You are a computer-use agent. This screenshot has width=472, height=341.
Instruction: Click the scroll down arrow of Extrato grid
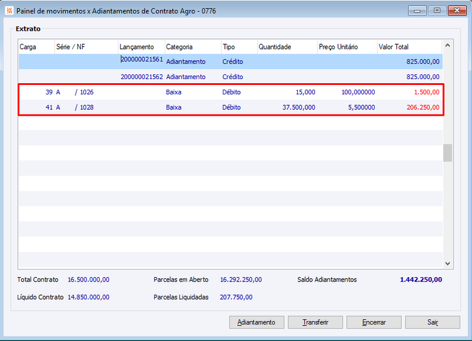[448, 263]
